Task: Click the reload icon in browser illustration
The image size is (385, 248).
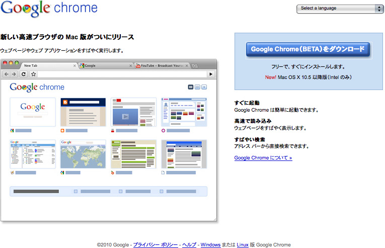Action: pos(24,74)
